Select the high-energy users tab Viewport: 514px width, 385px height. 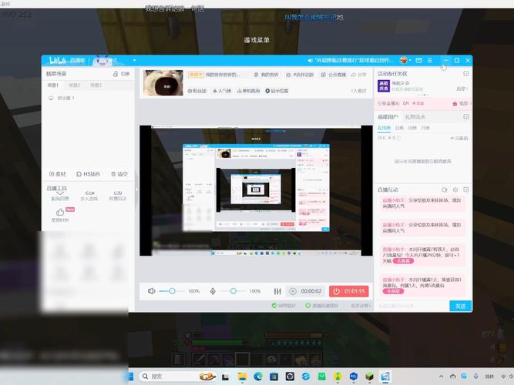[388, 116]
